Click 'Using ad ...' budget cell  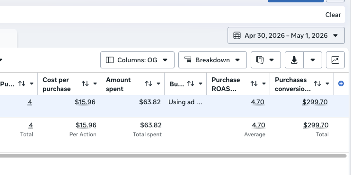185,102
